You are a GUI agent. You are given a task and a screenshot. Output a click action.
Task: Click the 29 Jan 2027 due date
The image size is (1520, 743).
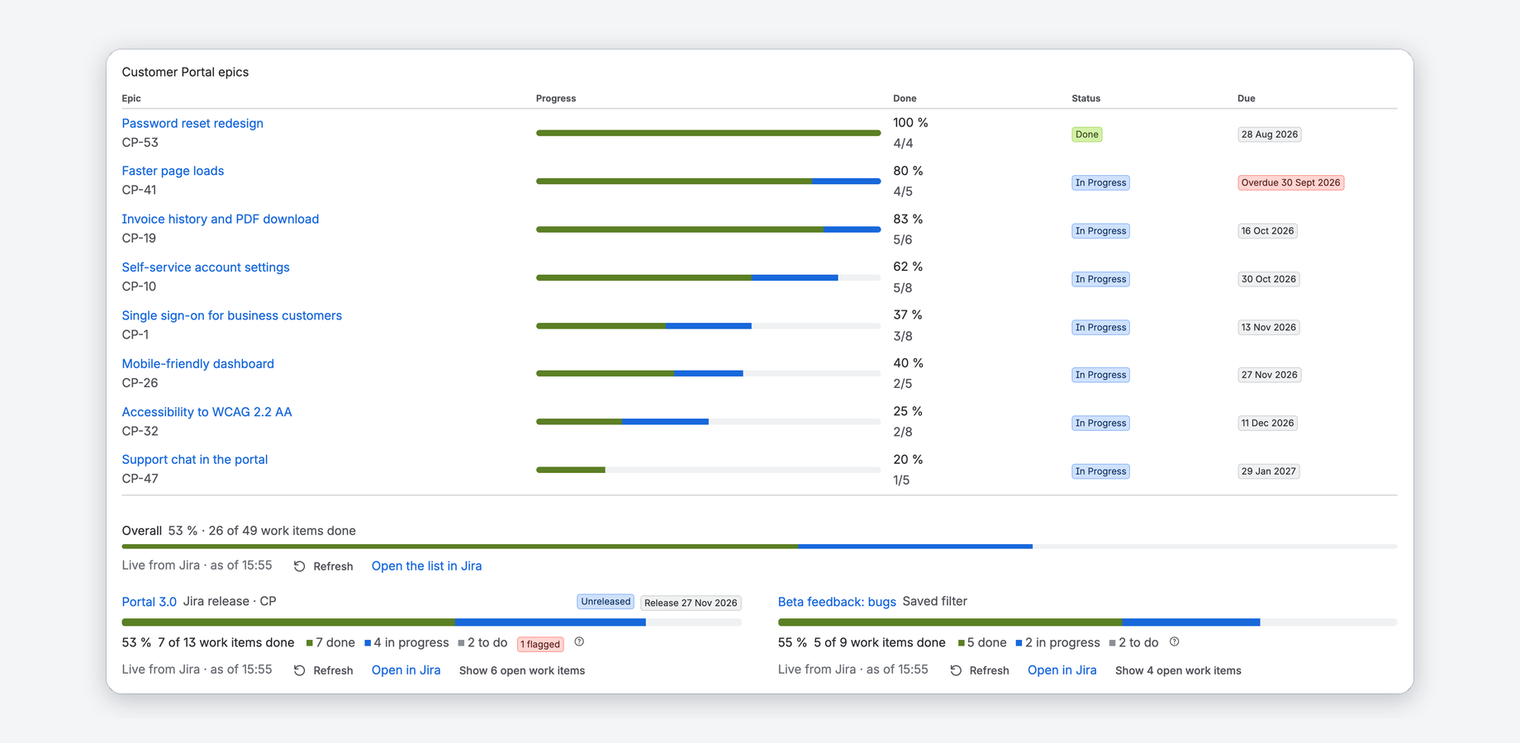1269,471
